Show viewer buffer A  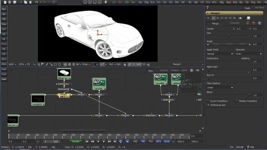(x=65, y=65)
